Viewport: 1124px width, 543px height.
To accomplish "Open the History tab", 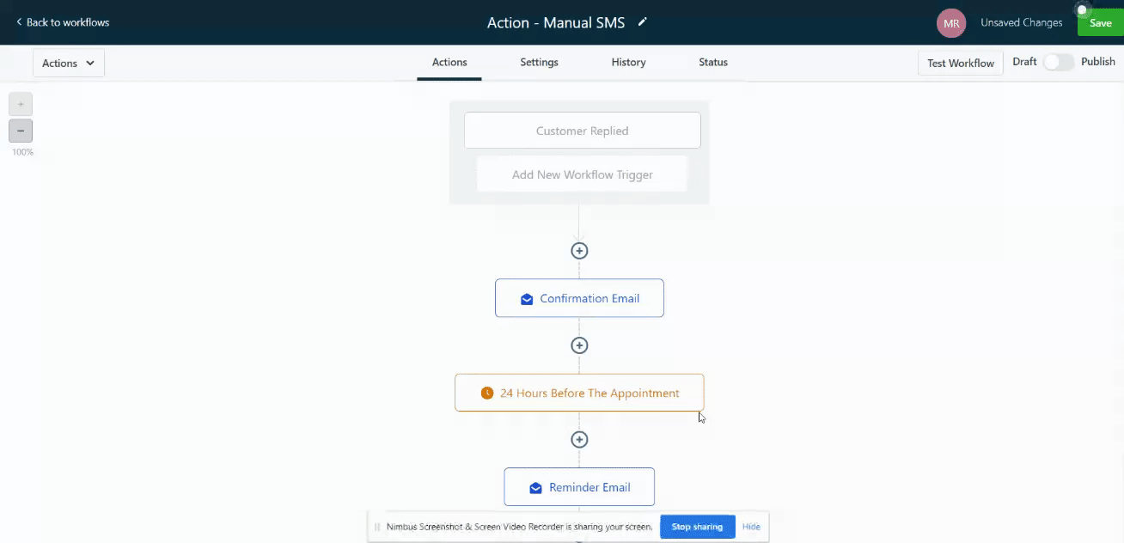I will (628, 63).
